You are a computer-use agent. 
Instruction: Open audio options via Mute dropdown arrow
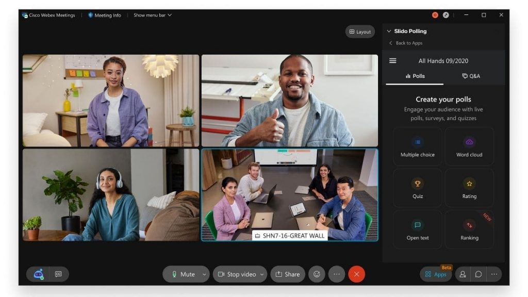pos(203,274)
